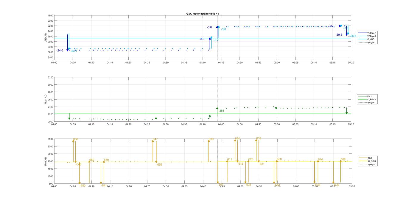Click the '04:30' tick under the Pitch plot

(166, 125)
